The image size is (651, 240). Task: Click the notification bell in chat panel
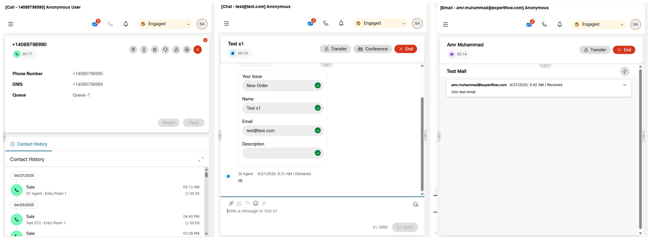(x=341, y=23)
